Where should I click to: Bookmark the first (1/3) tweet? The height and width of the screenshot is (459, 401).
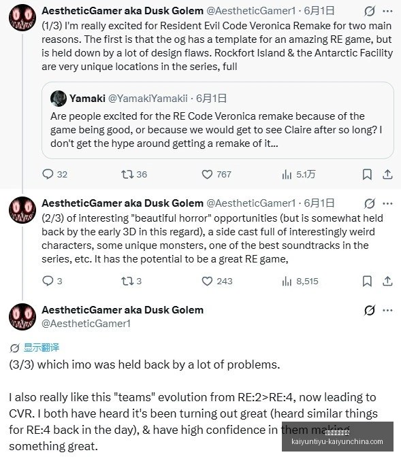(x=367, y=175)
